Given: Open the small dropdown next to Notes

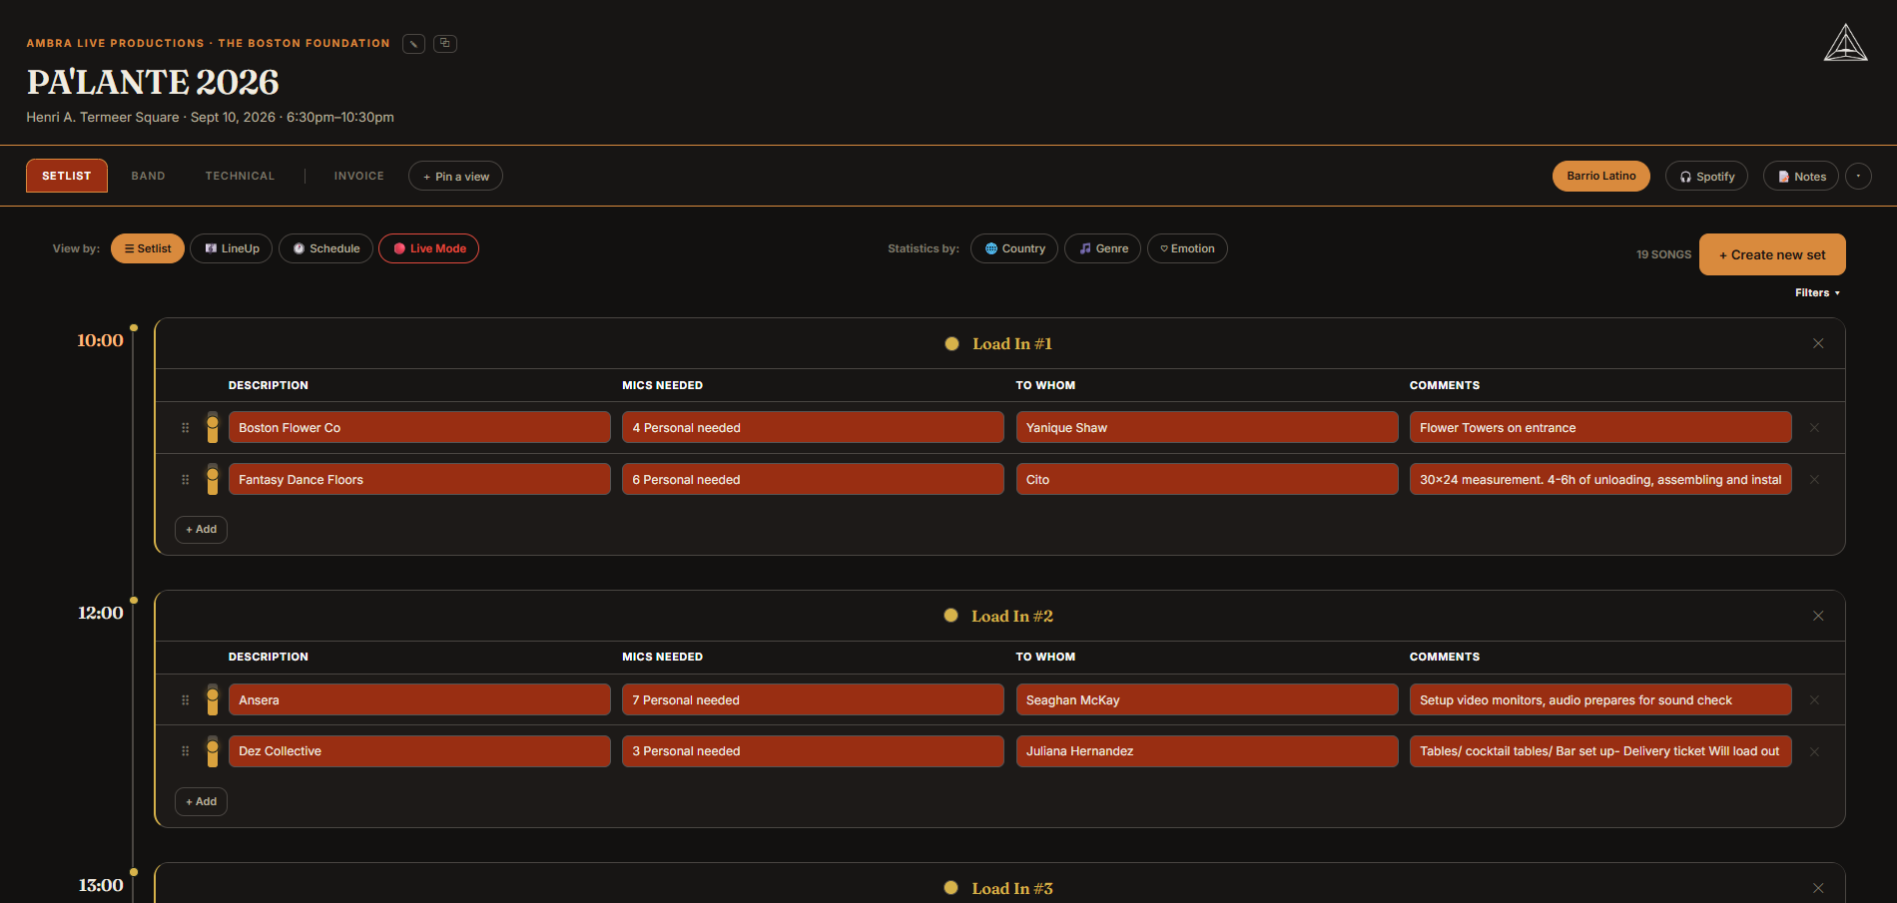Looking at the screenshot, I should [1858, 176].
